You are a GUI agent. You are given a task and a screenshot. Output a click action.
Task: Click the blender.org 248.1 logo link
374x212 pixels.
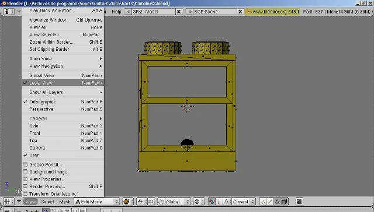[x=273, y=12]
